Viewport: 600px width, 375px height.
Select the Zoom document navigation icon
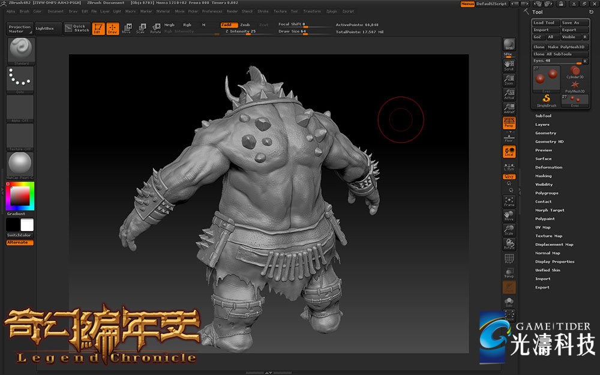tap(509, 79)
